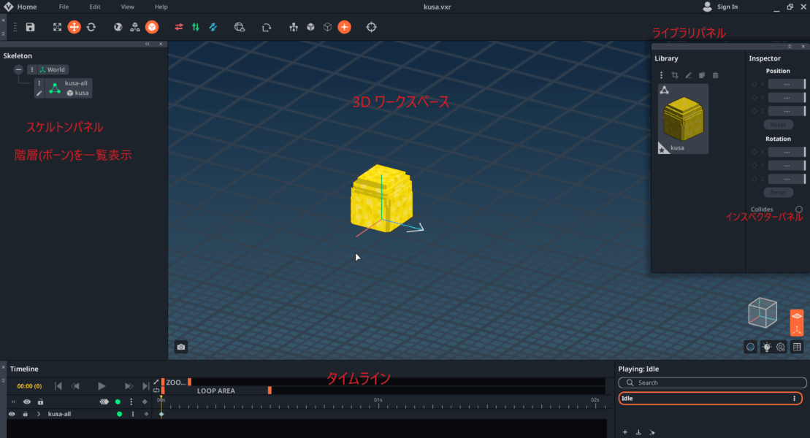Open kusa-all track options dots in timeline
The height and width of the screenshot is (438, 810).
point(133,414)
